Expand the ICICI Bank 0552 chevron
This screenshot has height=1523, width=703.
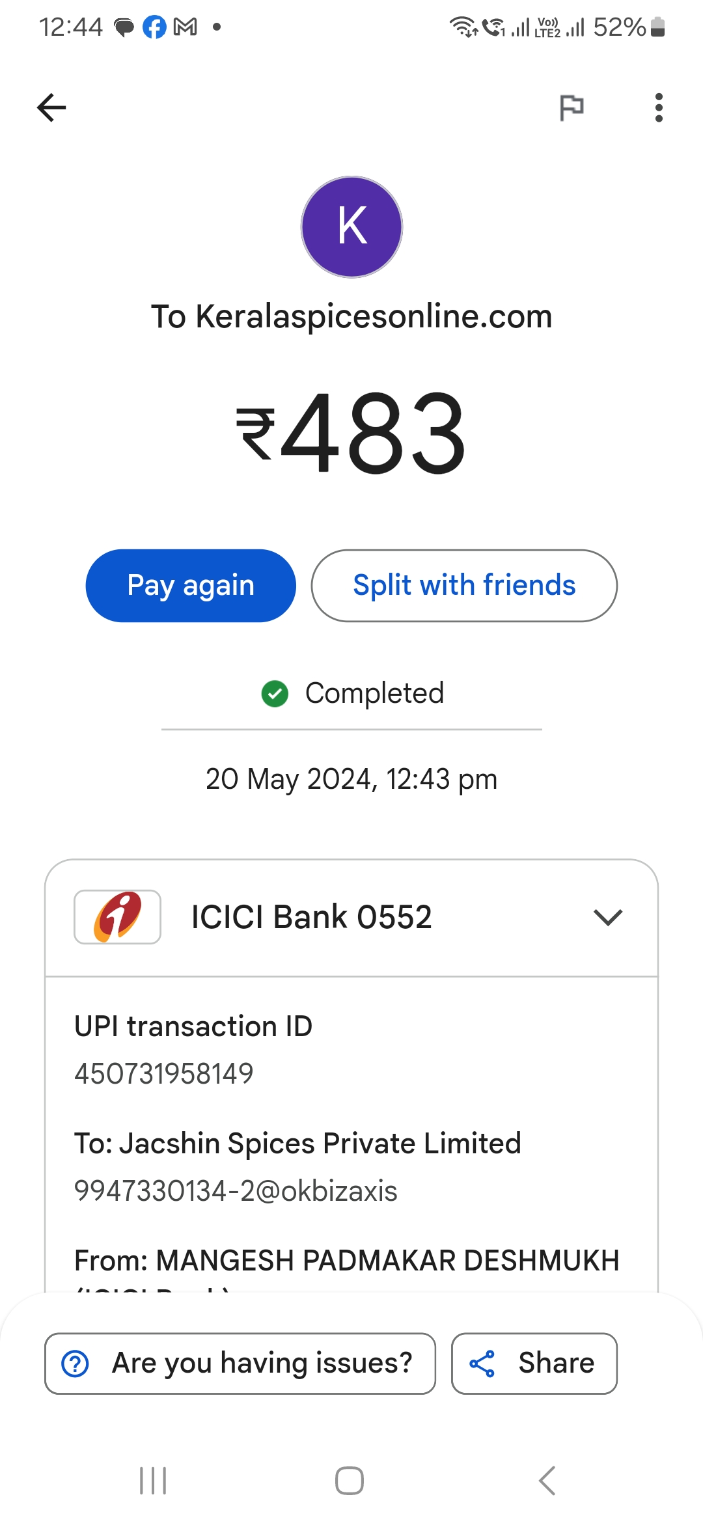click(x=609, y=917)
